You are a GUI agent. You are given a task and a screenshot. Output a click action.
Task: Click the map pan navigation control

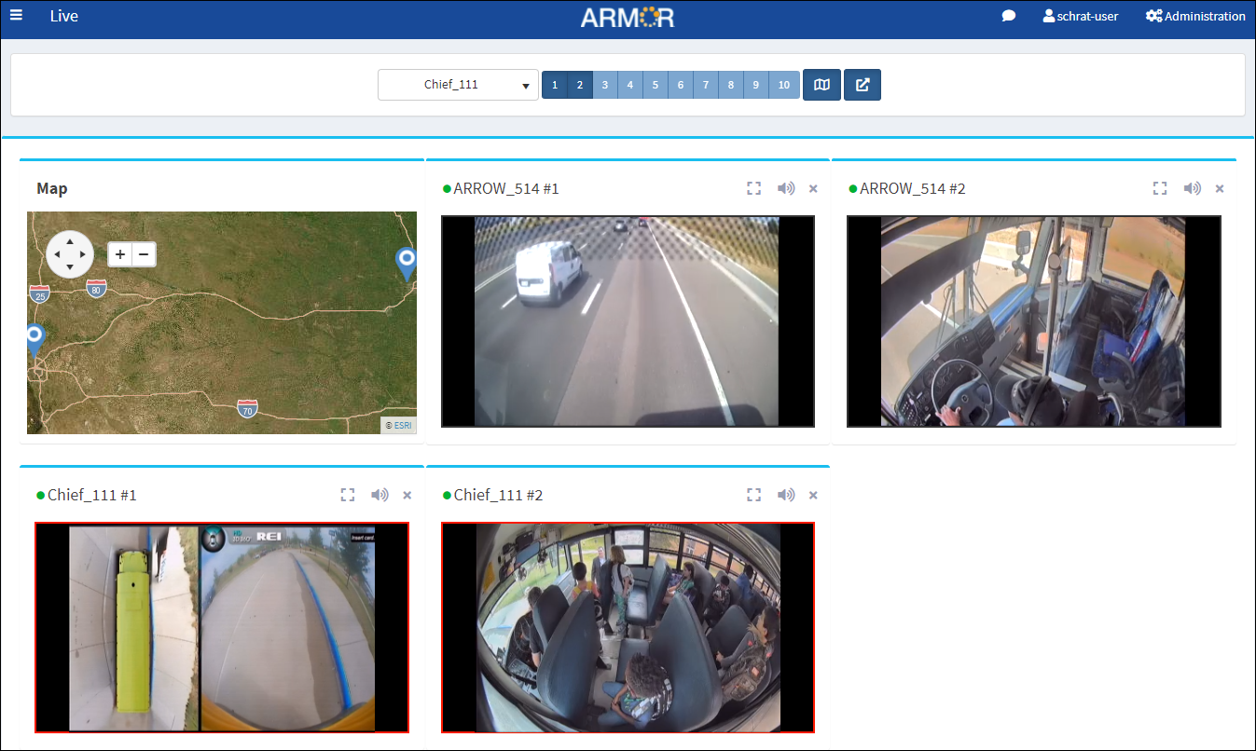coord(70,253)
